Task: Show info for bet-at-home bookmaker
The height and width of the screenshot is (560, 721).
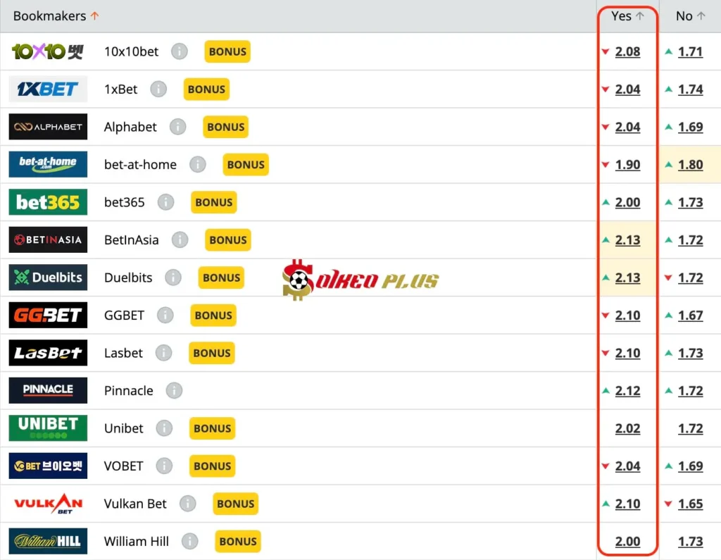Action: coord(197,165)
